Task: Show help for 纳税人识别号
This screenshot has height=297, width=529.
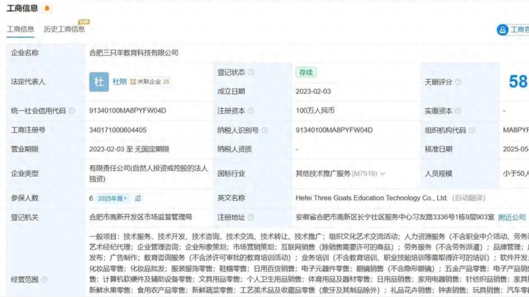Action: (x=264, y=130)
